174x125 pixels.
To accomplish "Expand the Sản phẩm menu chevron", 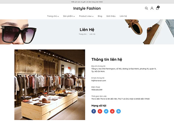I will pos(74,16).
